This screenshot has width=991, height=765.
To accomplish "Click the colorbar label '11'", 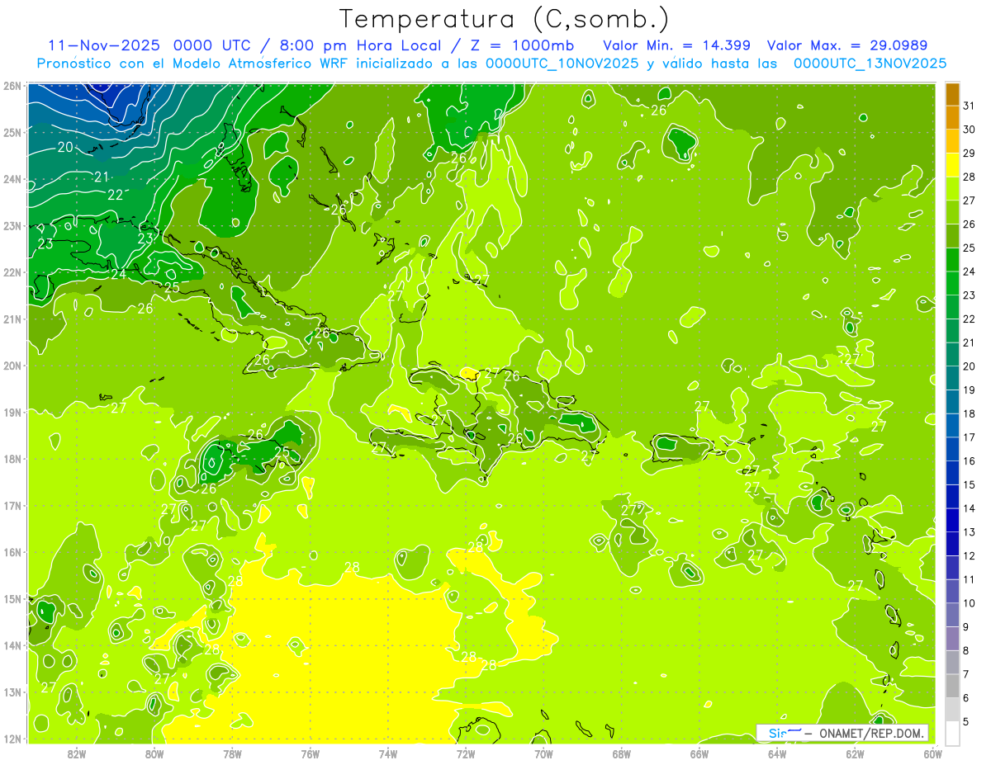I will (970, 579).
